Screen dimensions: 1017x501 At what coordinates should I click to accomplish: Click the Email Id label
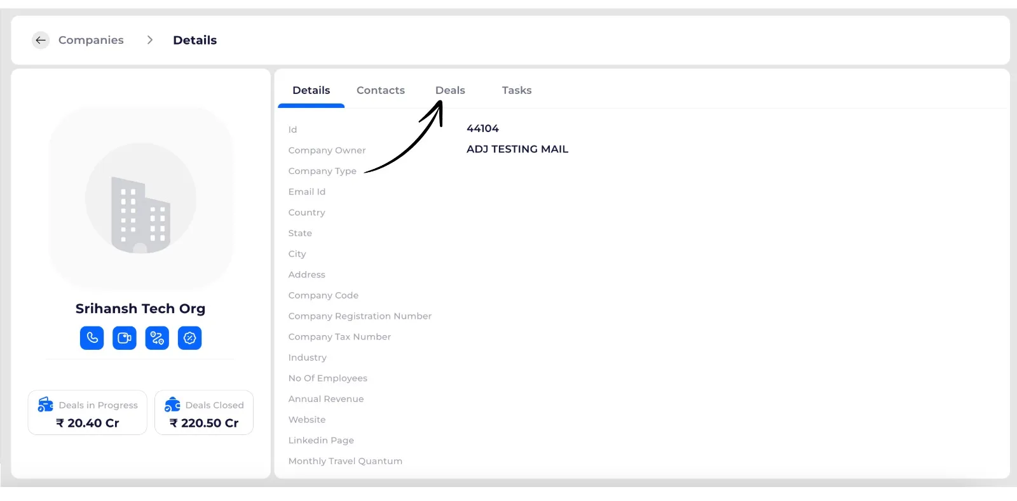[x=306, y=192]
